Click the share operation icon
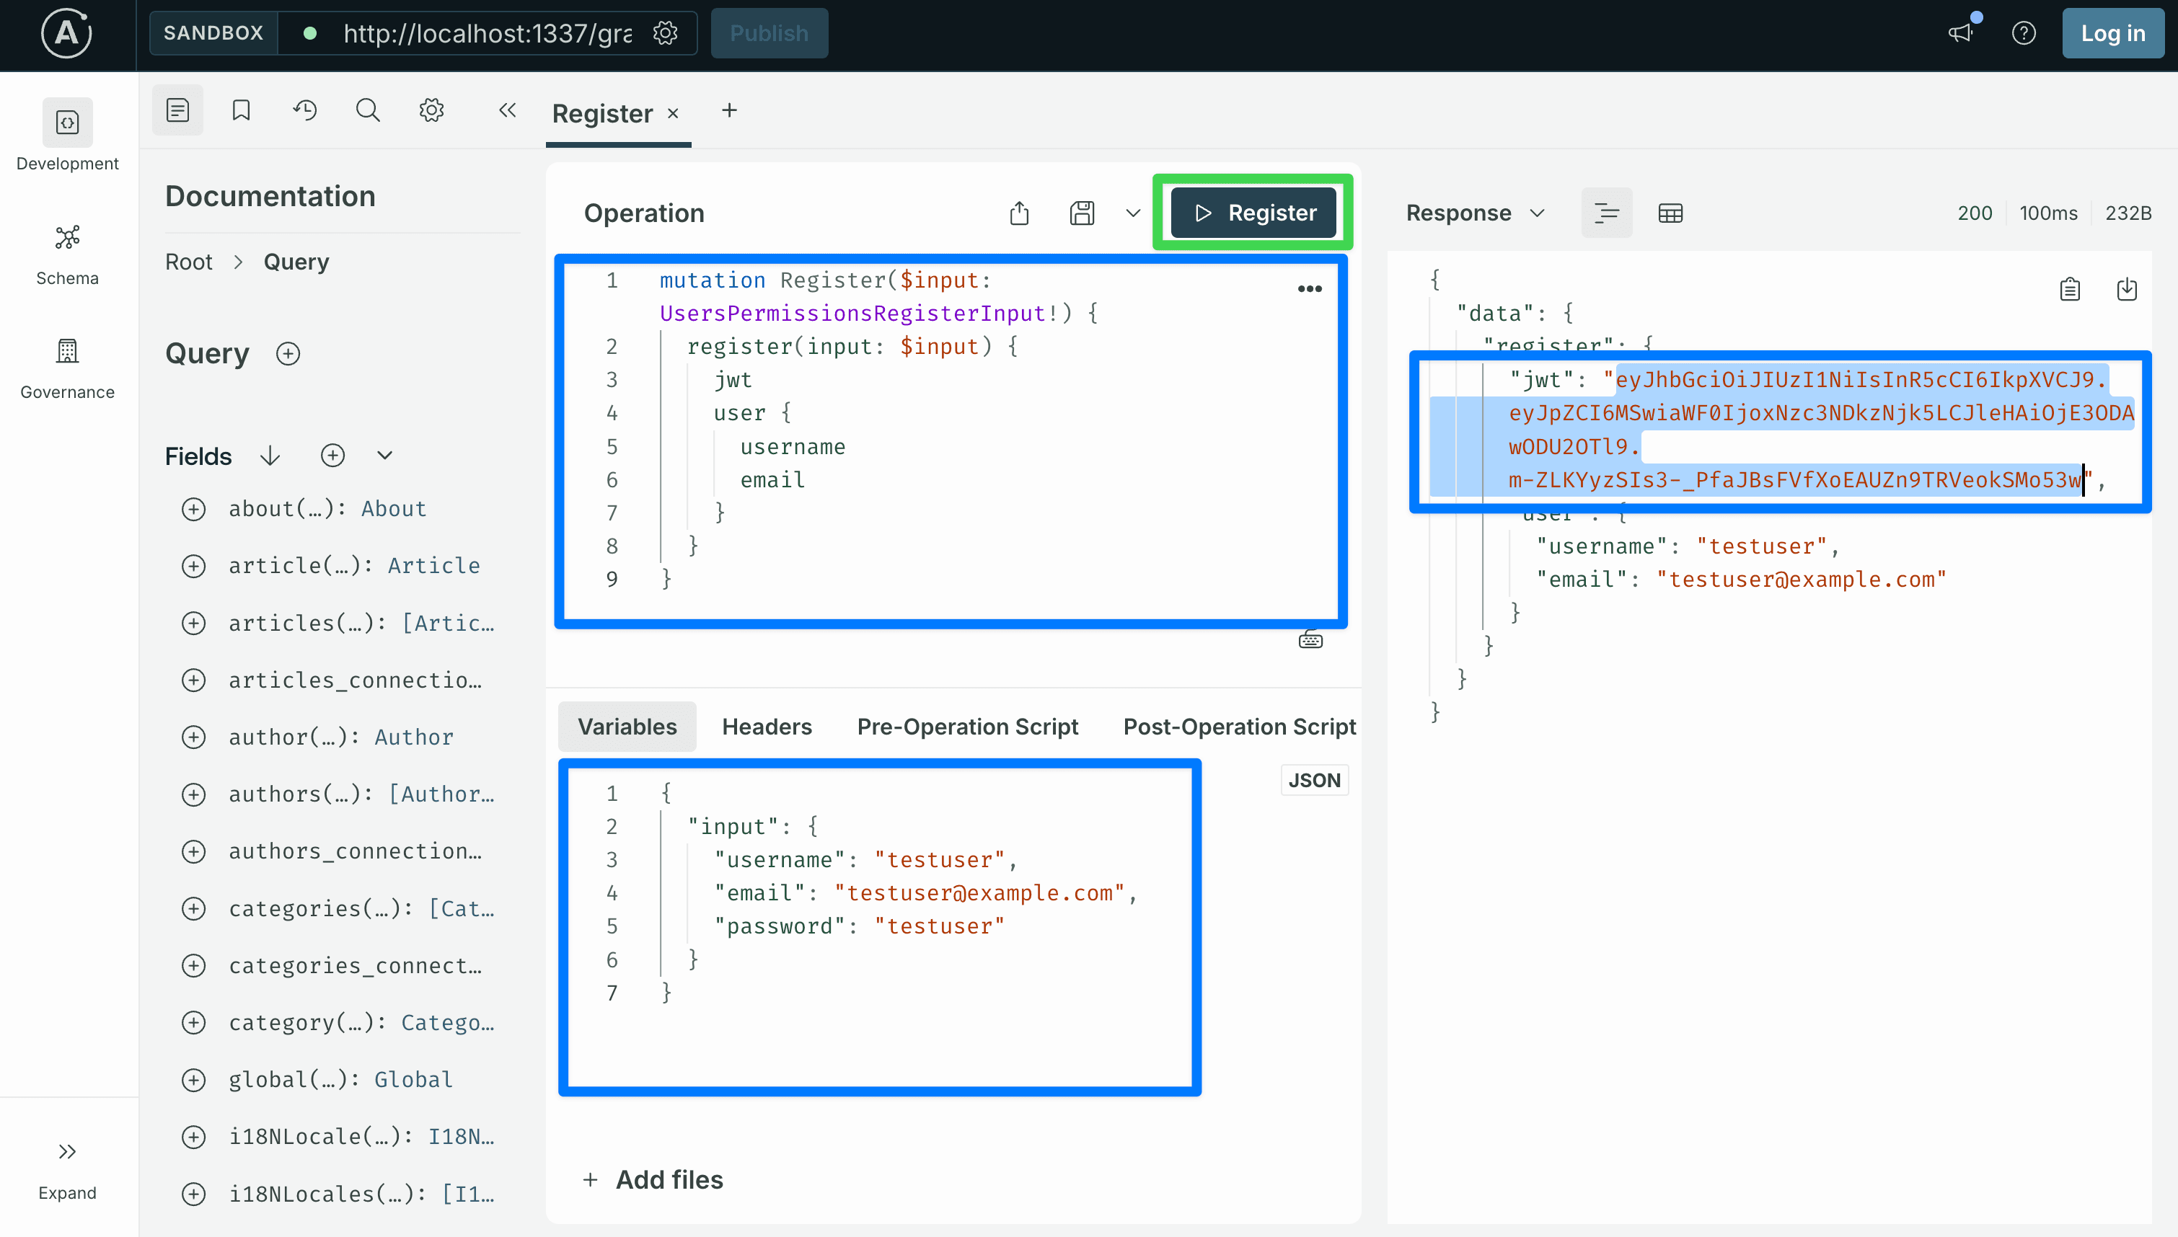 pos(1019,213)
